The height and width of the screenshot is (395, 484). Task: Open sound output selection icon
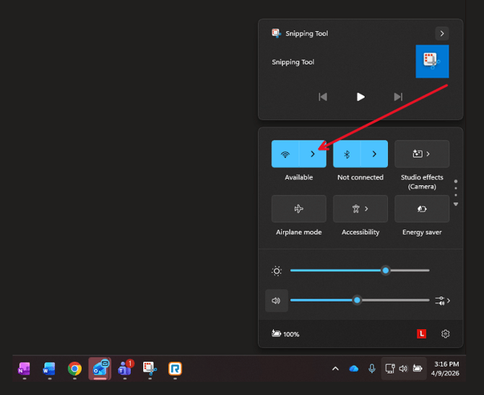point(442,300)
